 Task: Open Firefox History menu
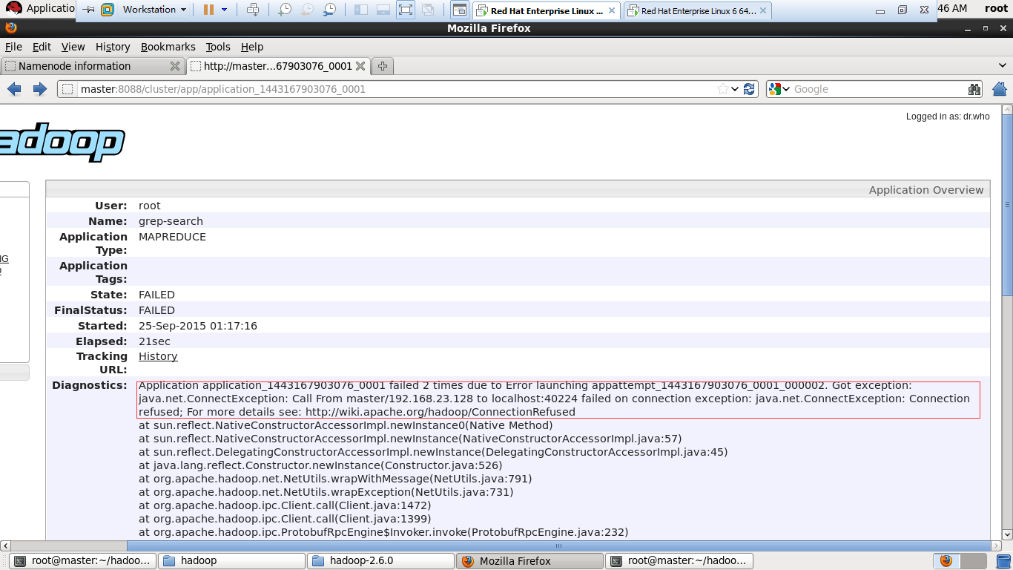pyautogui.click(x=113, y=47)
